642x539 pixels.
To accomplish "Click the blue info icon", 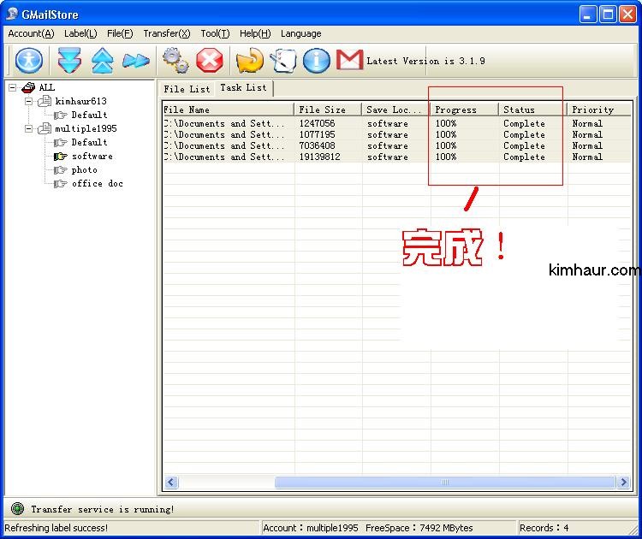I will coord(316,61).
